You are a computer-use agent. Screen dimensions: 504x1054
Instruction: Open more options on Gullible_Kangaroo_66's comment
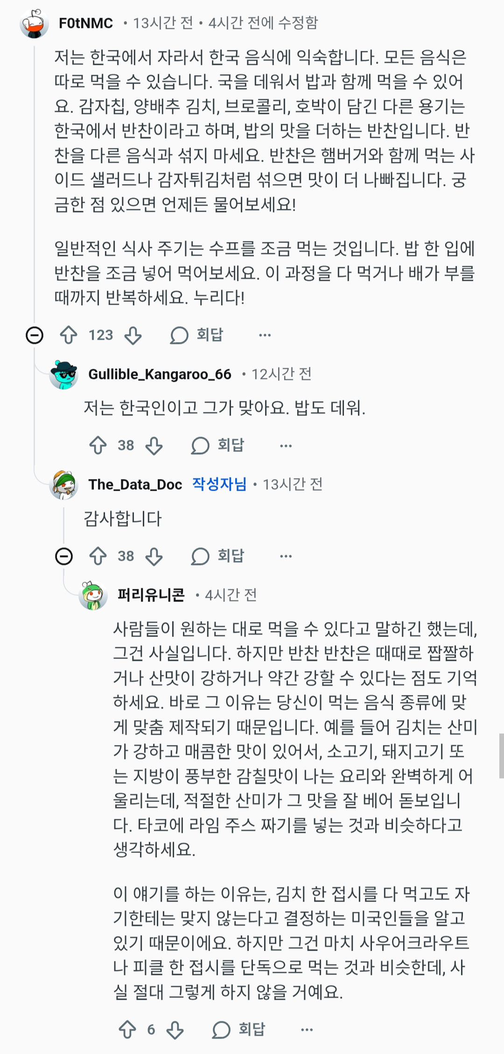[x=286, y=445]
